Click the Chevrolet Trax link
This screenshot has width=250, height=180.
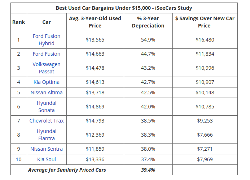click(x=47, y=121)
